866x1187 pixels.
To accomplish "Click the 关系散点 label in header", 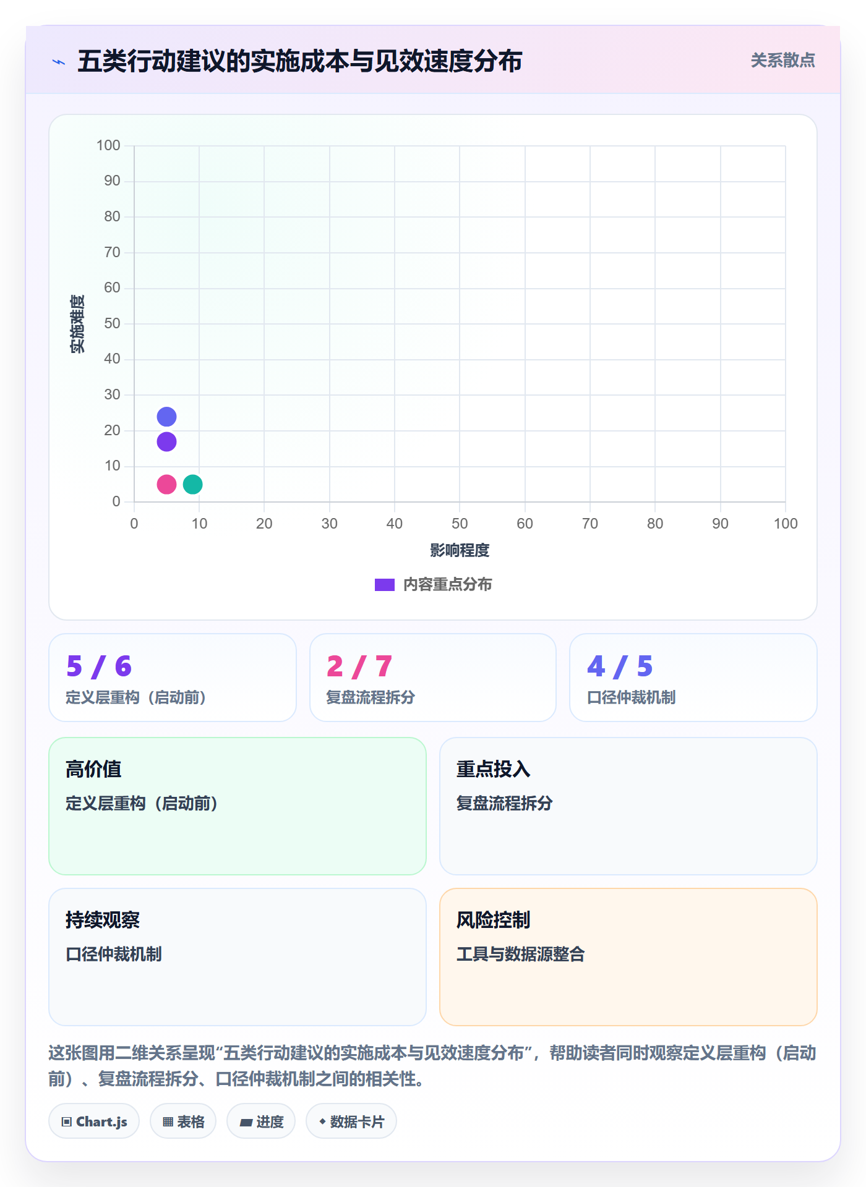I will coord(782,61).
